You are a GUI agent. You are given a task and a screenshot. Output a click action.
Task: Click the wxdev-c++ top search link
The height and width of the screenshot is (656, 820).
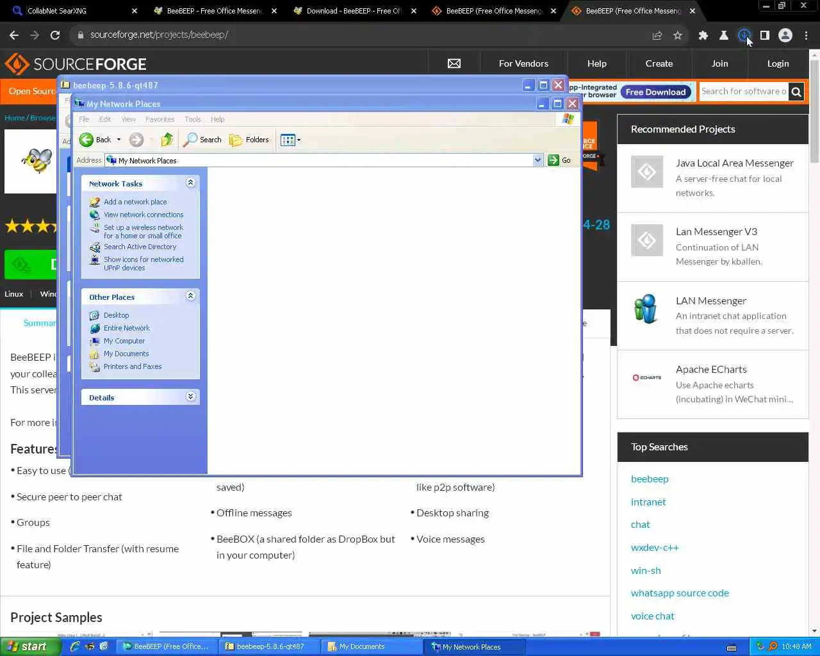pyautogui.click(x=655, y=548)
